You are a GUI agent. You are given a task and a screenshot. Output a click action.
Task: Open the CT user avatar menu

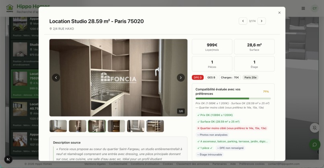pos(314,8)
